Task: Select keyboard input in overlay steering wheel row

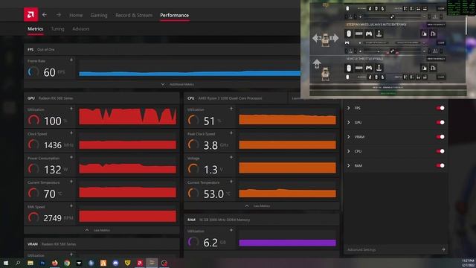Action: (x=358, y=33)
